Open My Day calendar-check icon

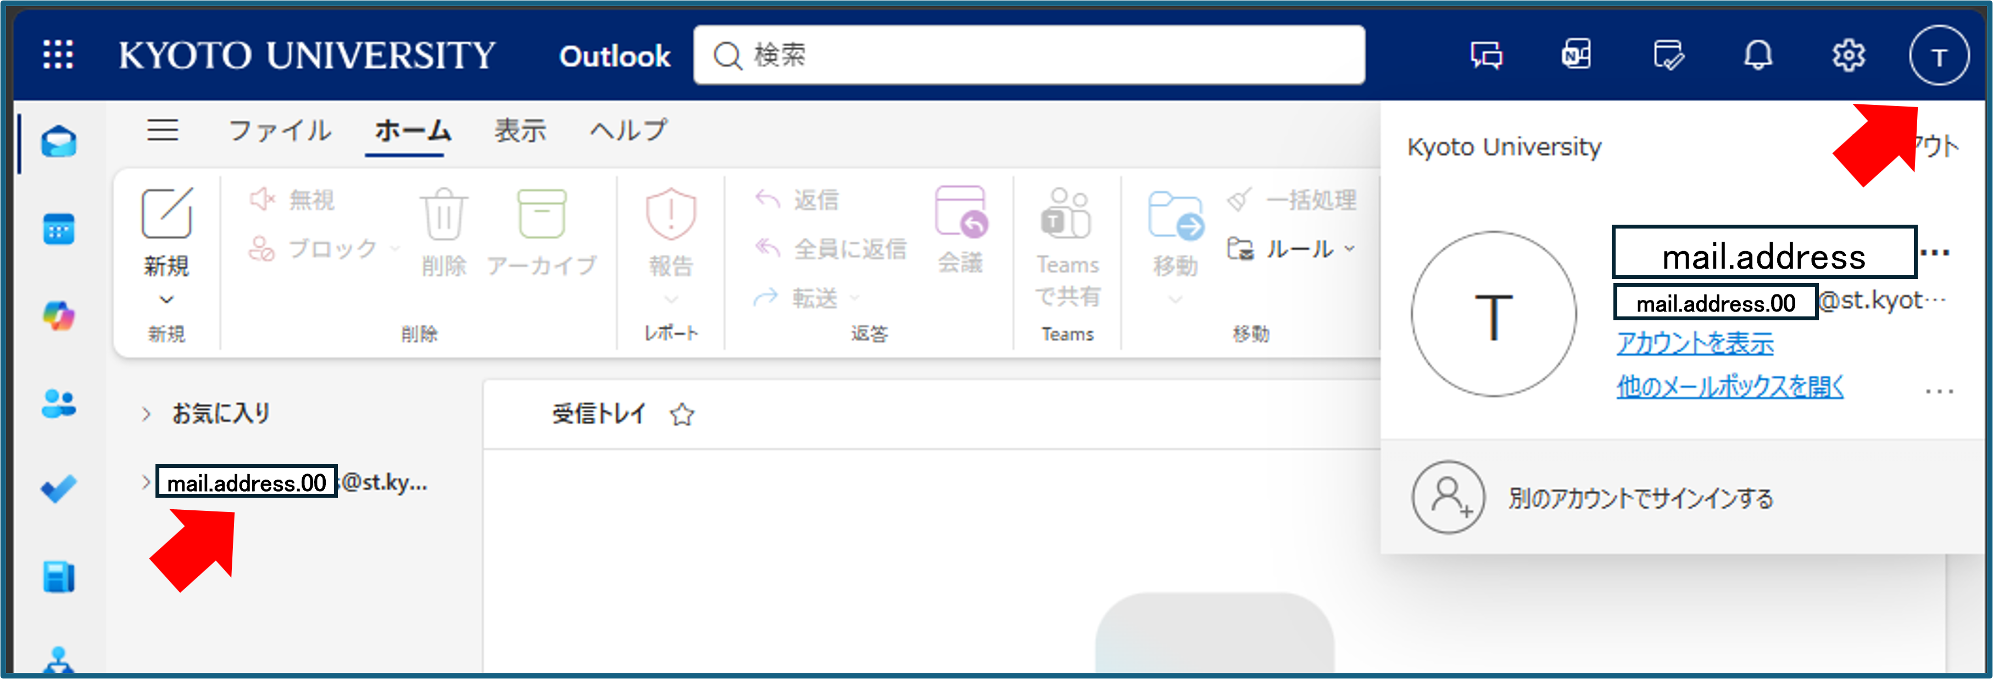coord(1667,55)
